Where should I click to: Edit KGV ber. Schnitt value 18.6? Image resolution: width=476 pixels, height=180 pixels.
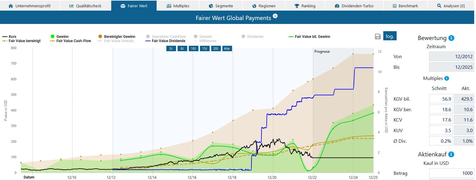click(x=441, y=109)
